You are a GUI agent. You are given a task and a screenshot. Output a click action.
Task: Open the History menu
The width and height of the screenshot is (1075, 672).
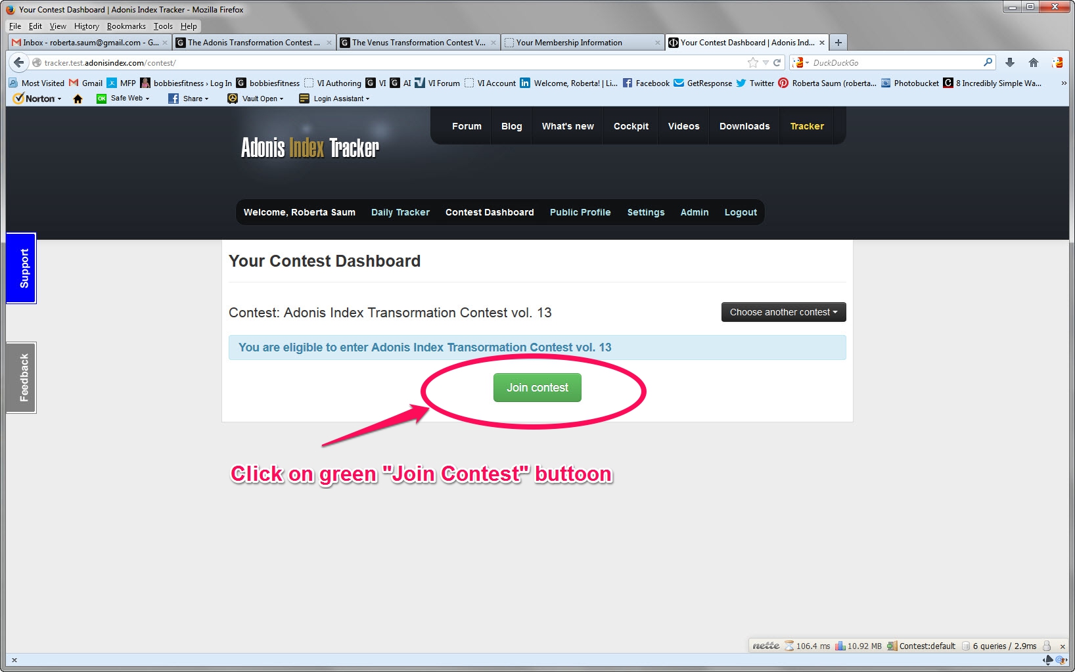coord(86,26)
